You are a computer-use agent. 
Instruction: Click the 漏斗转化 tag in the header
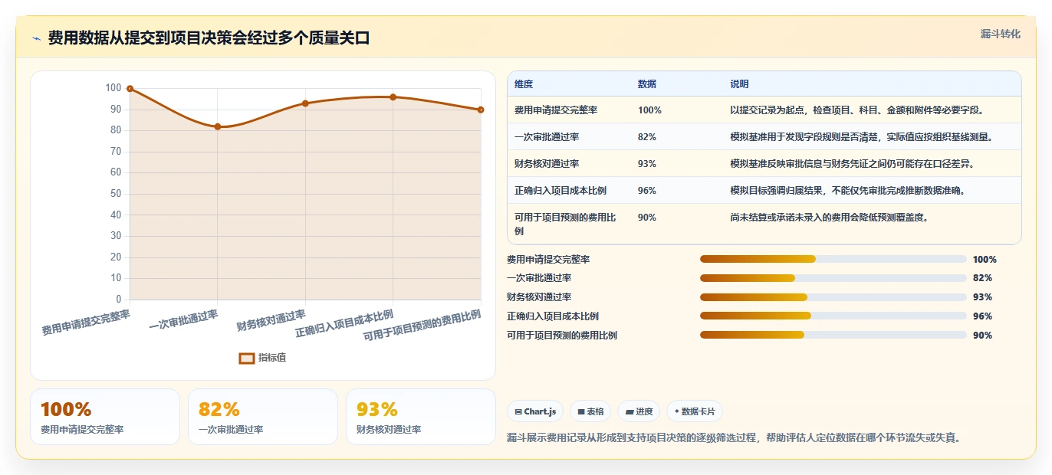tap(1001, 34)
